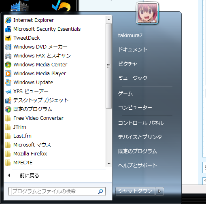Click the Windows Update icon
Screen dimensions: 206x204
(x=8, y=83)
